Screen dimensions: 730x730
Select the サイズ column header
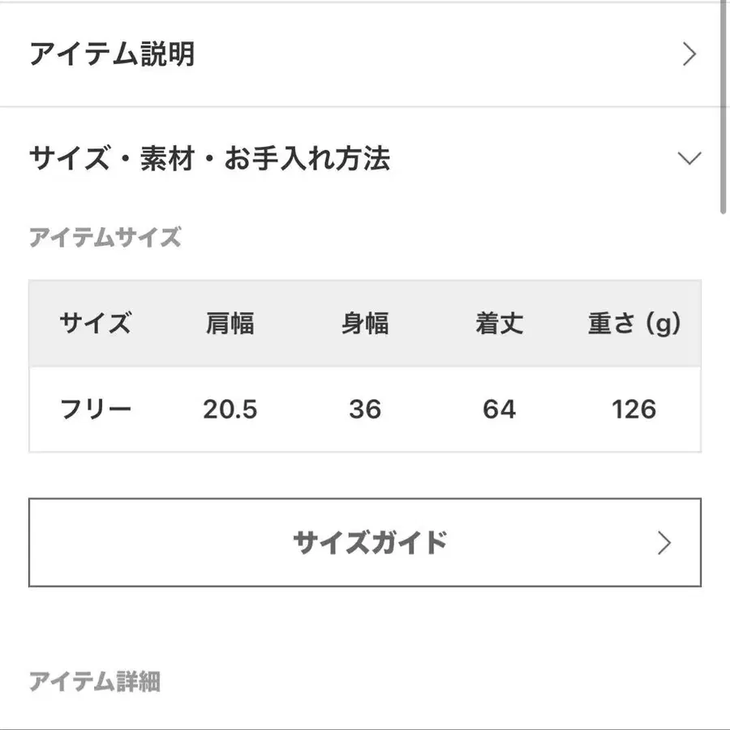pos(95,324)
